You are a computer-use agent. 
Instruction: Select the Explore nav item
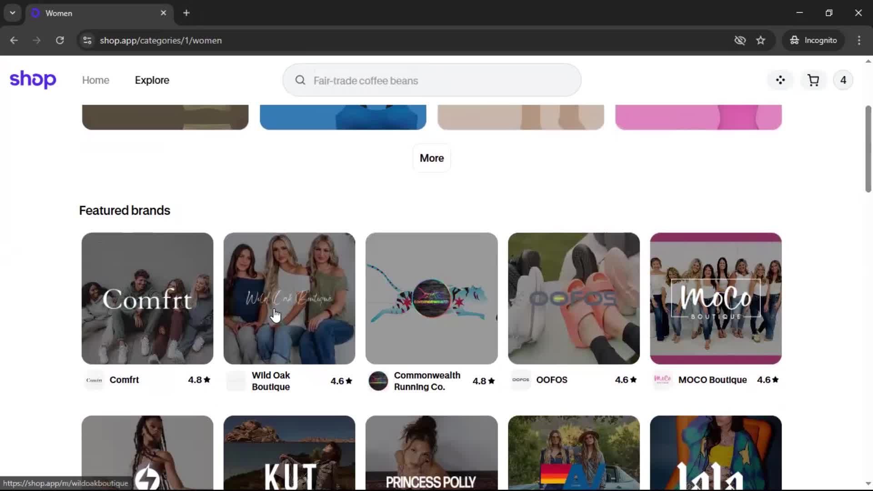pos(152,80)
